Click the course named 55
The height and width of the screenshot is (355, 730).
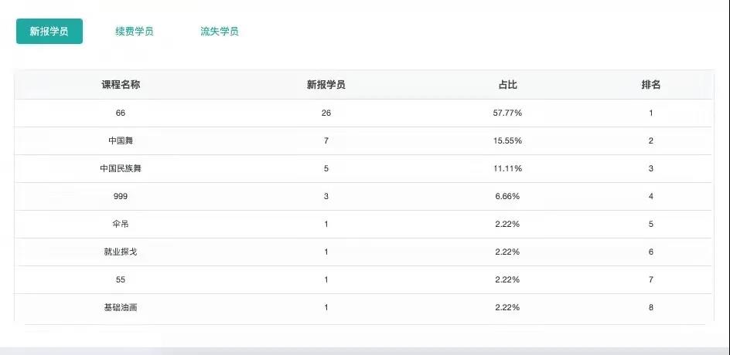point(121,279)
